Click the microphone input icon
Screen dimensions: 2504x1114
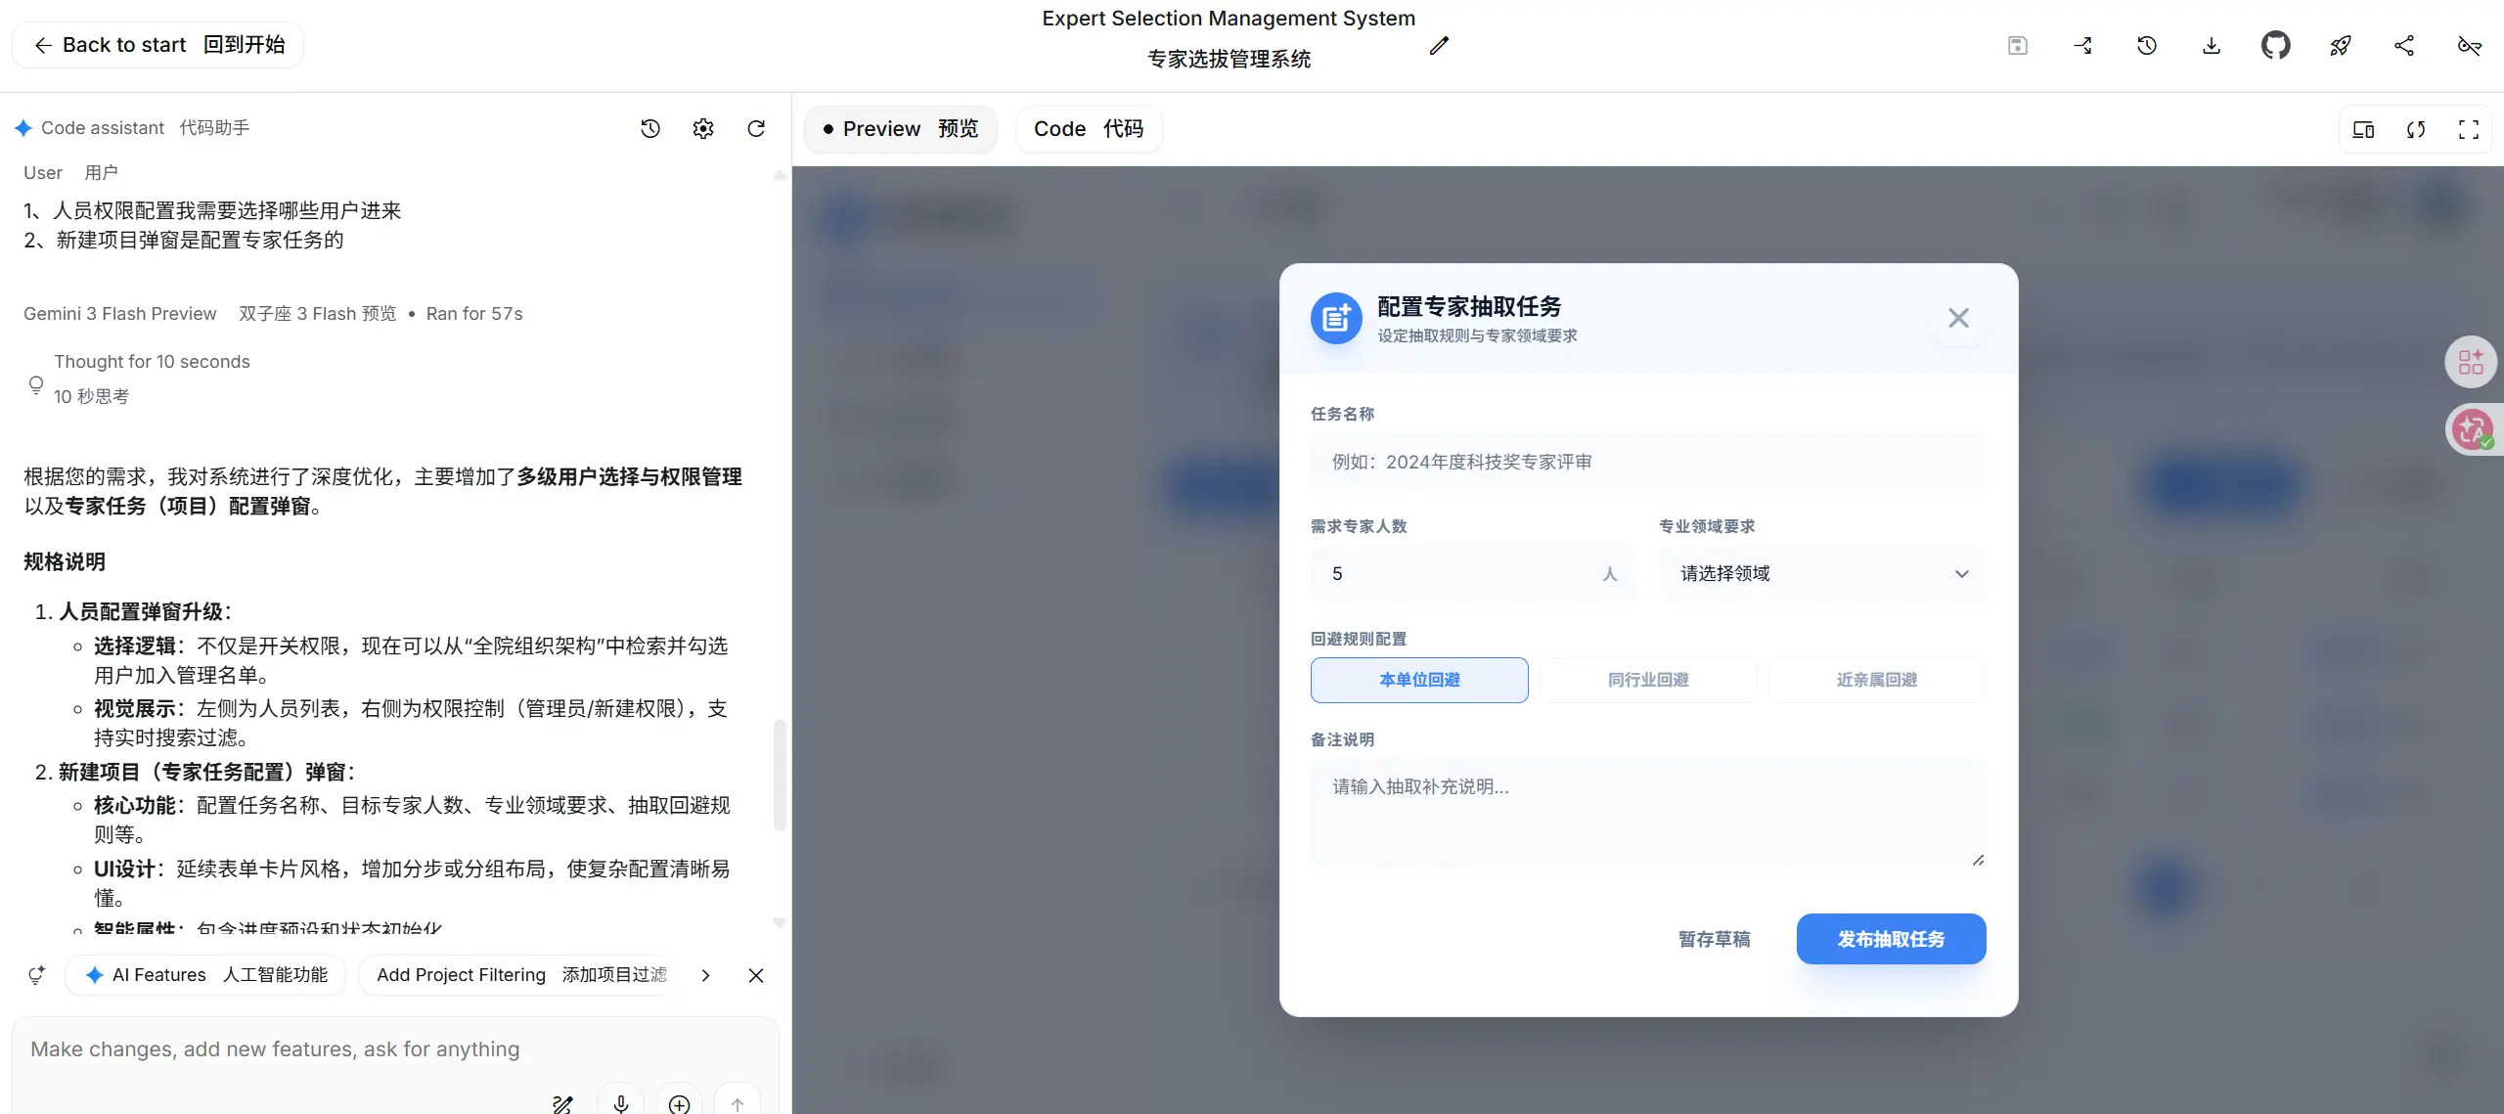tap(620, 1102)
